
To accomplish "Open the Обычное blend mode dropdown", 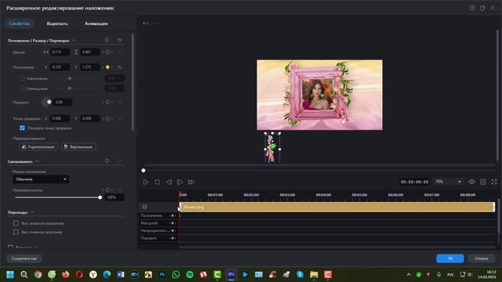I will (41, 179).
